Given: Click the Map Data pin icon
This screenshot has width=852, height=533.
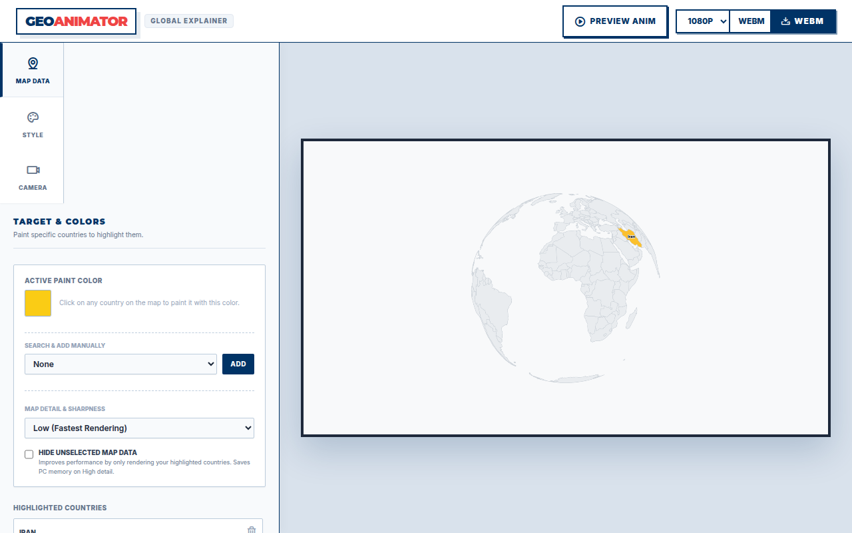Looking at the screenshot, I should (33, 63).
